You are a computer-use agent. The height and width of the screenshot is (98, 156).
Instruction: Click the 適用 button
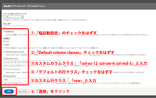coord(9,92)
